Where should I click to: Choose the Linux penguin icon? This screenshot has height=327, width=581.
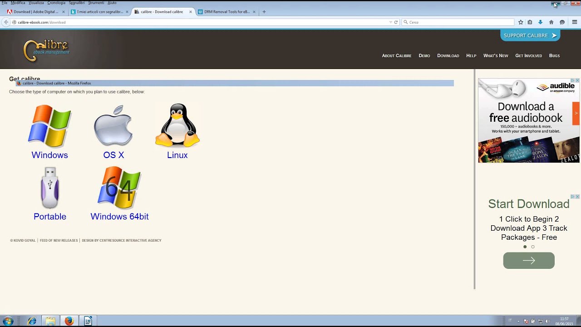tap(177, 126)
